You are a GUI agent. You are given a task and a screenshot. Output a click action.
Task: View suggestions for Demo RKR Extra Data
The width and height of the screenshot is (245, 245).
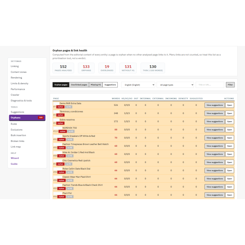tap(214, 105)
